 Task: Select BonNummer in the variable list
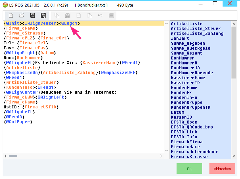pos(183,58)
